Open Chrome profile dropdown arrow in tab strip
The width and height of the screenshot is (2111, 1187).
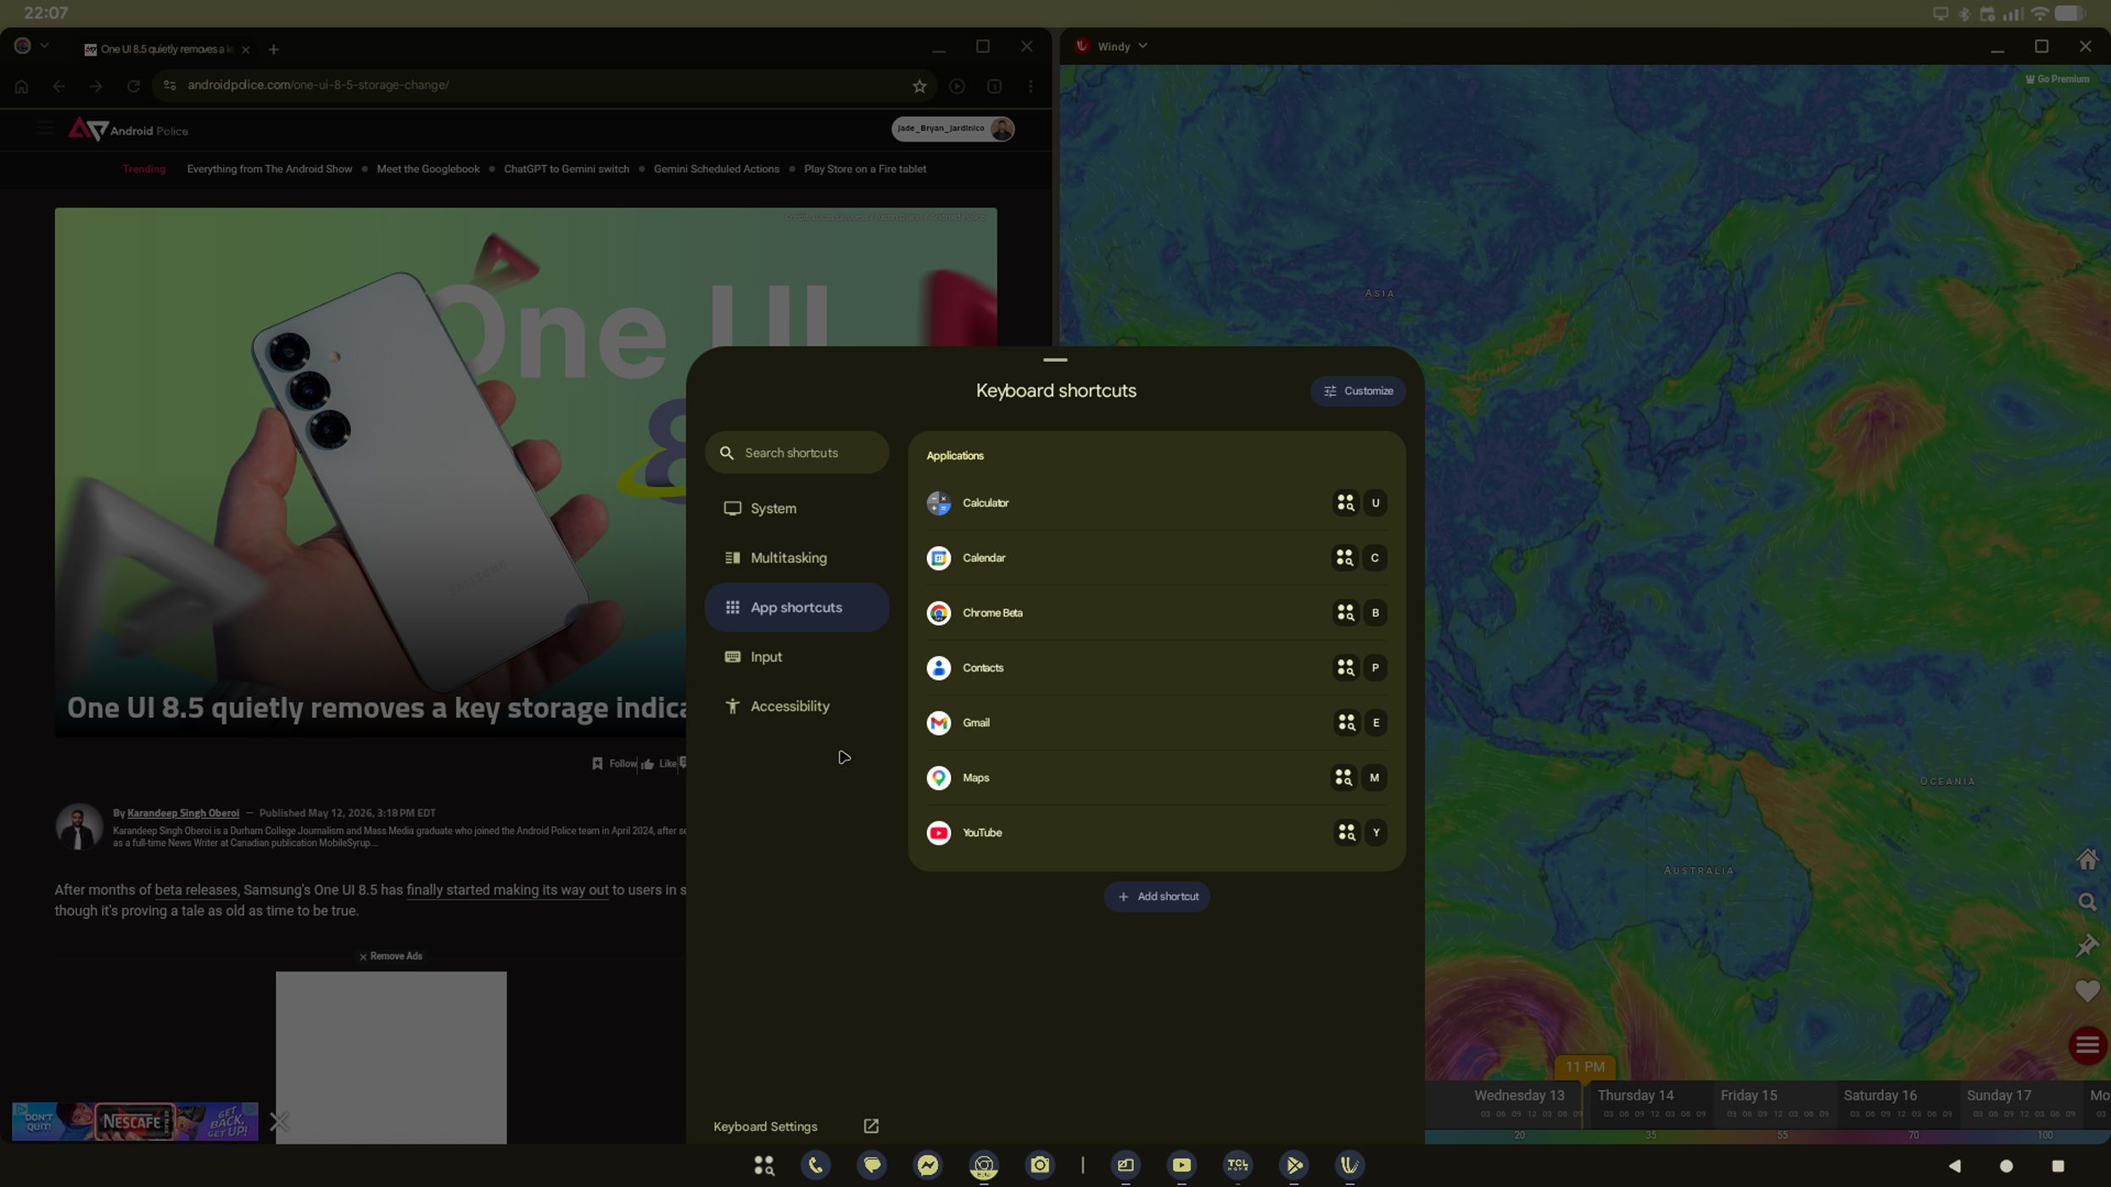pyautogui.click(x=44, y=46)
